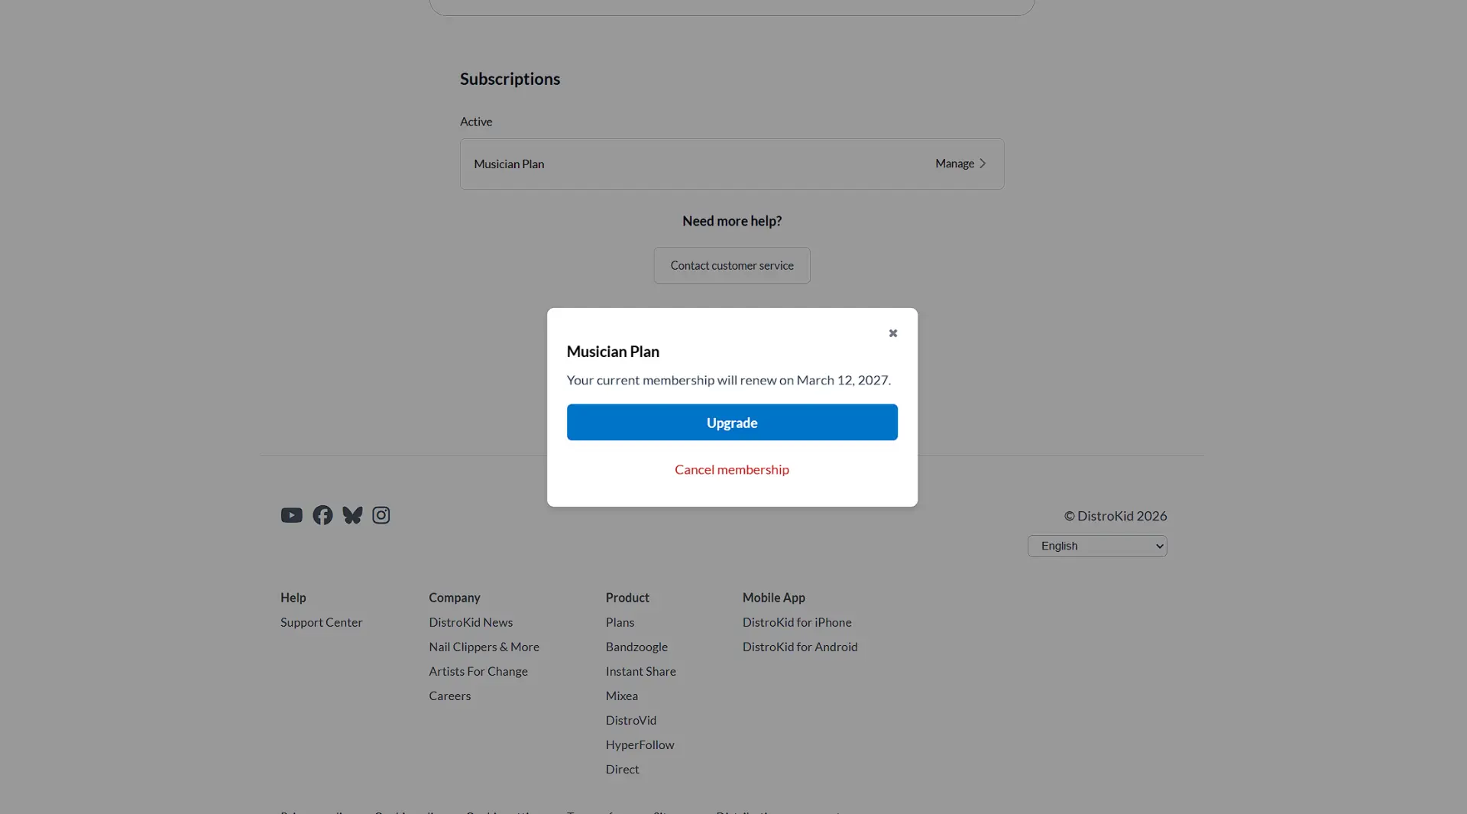This screenshot has height=814, width=1467.
Task: Click the Need more help? text
Action: 732,221
